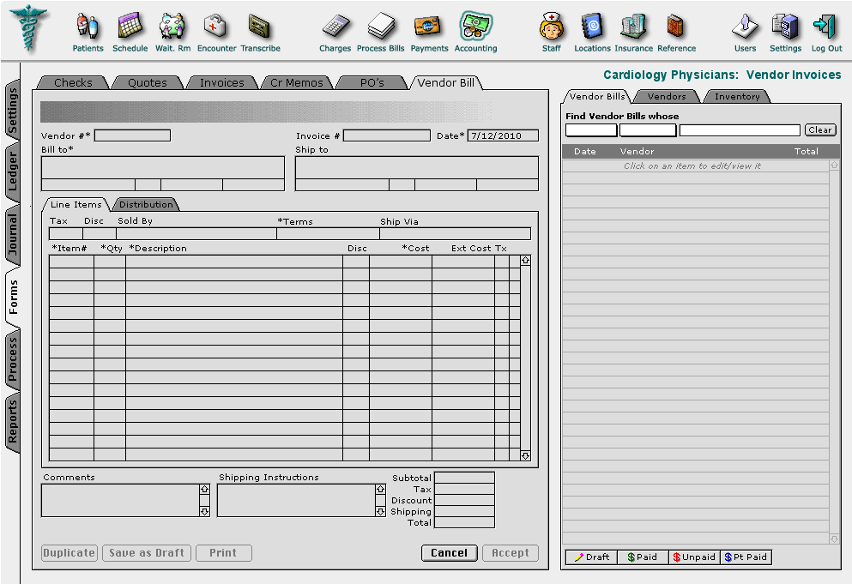Click the Terms field
Viewport: 852px width, 584px height.
[329, 233]
